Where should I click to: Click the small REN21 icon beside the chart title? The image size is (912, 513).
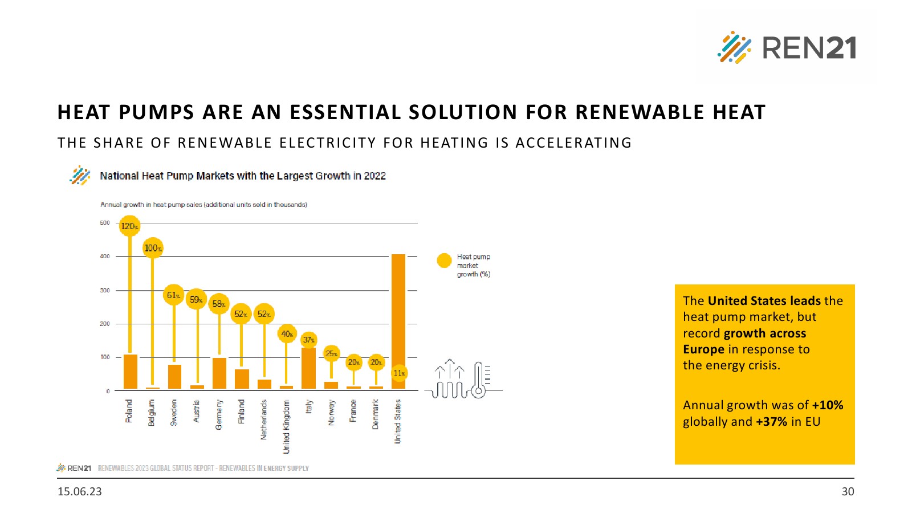point(80,176)
